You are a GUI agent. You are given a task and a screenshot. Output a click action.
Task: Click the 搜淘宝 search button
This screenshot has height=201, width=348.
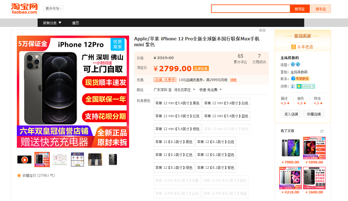300,9
